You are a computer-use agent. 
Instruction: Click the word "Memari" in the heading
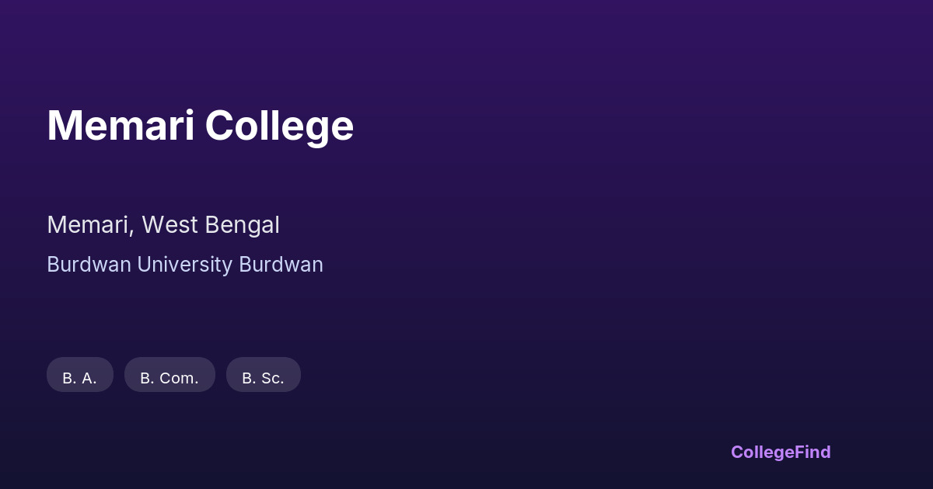tap(121, 126)
